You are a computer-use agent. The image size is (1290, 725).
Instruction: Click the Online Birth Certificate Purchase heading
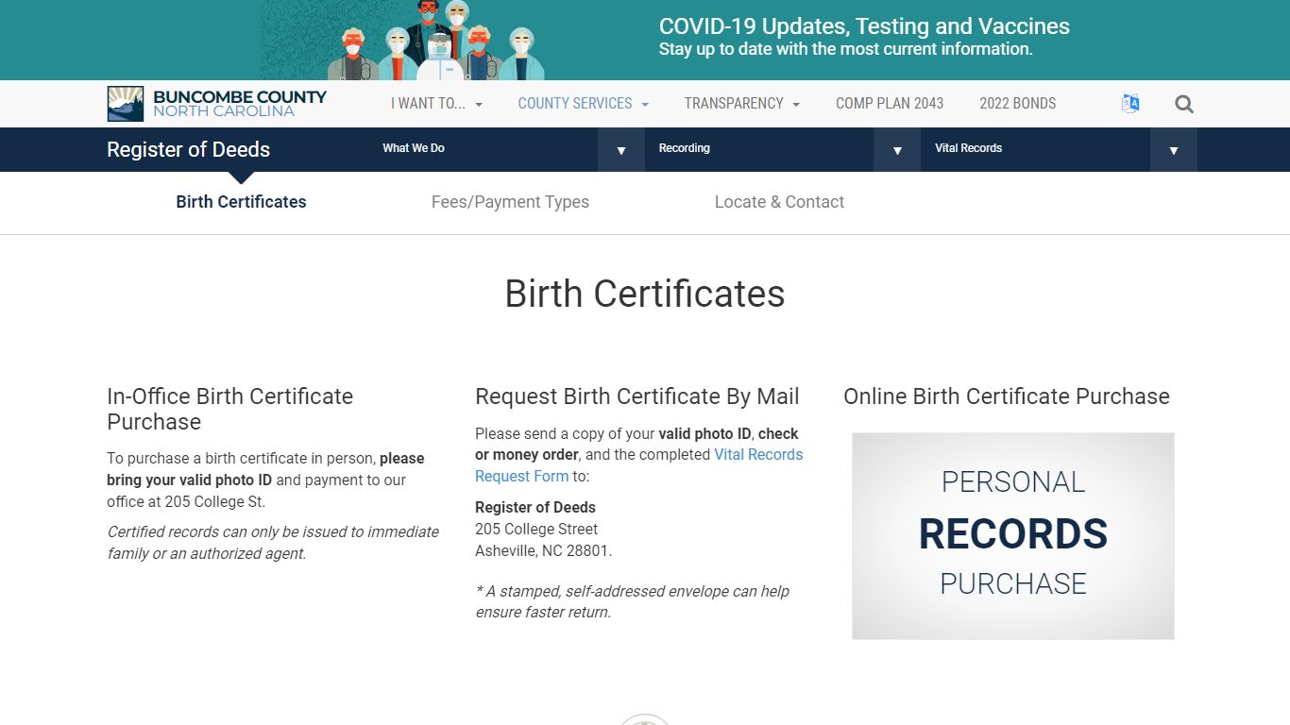tap(1007, 396)
